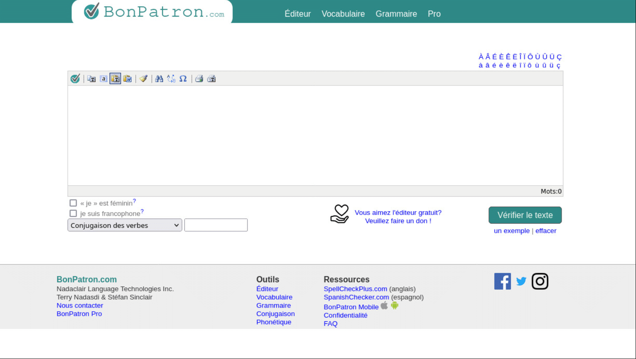636x359 pixels.
Task: Click inside the main text editor area
Action: tap(315, 135)
